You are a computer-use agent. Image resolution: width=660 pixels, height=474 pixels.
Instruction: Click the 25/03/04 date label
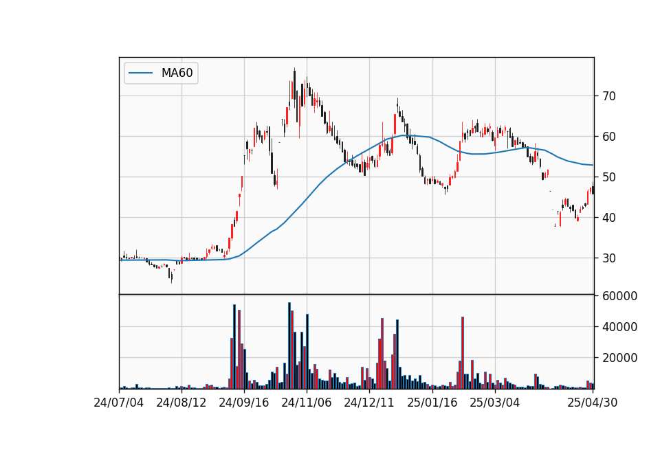point(495,403)
